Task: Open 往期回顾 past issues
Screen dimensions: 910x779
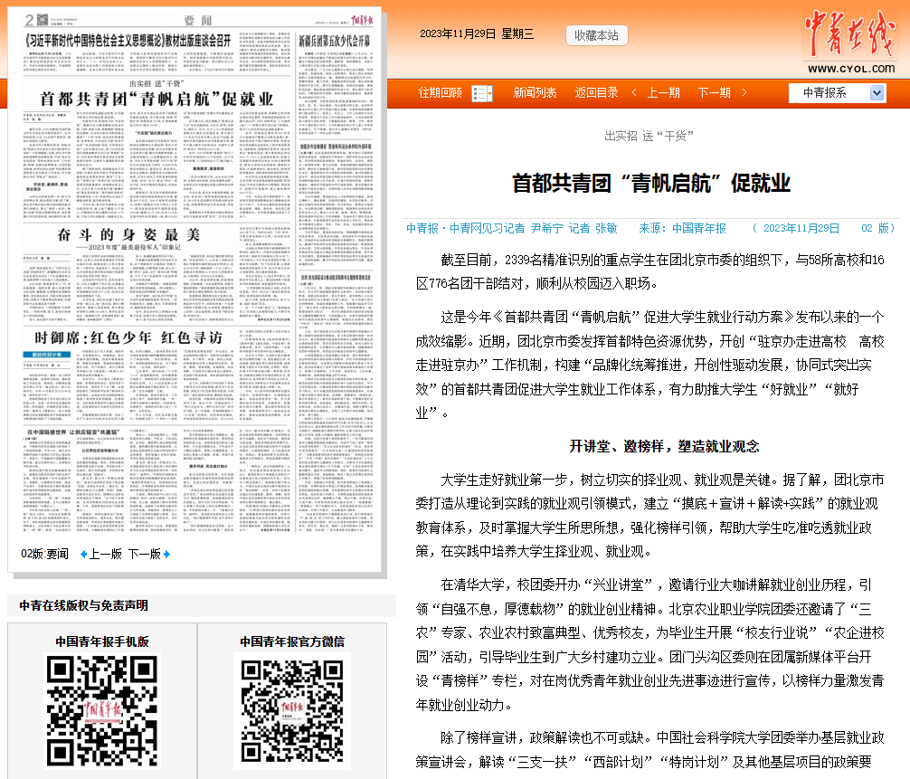Action: coord(440,92)
